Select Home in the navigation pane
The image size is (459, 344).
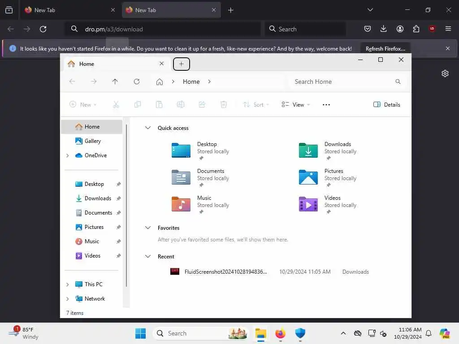(92, 127)
